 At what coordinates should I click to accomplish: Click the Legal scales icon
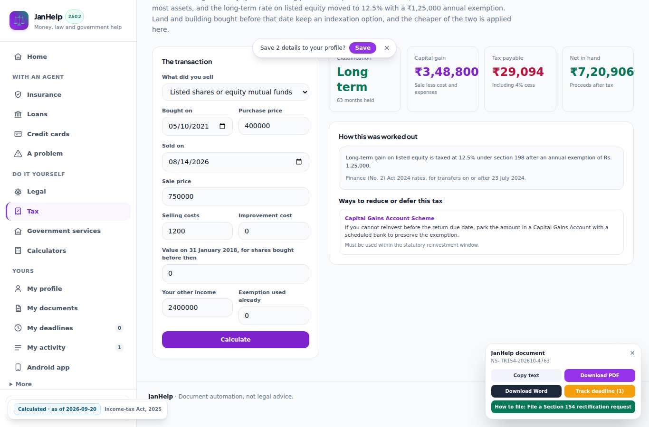coord(18,191)
